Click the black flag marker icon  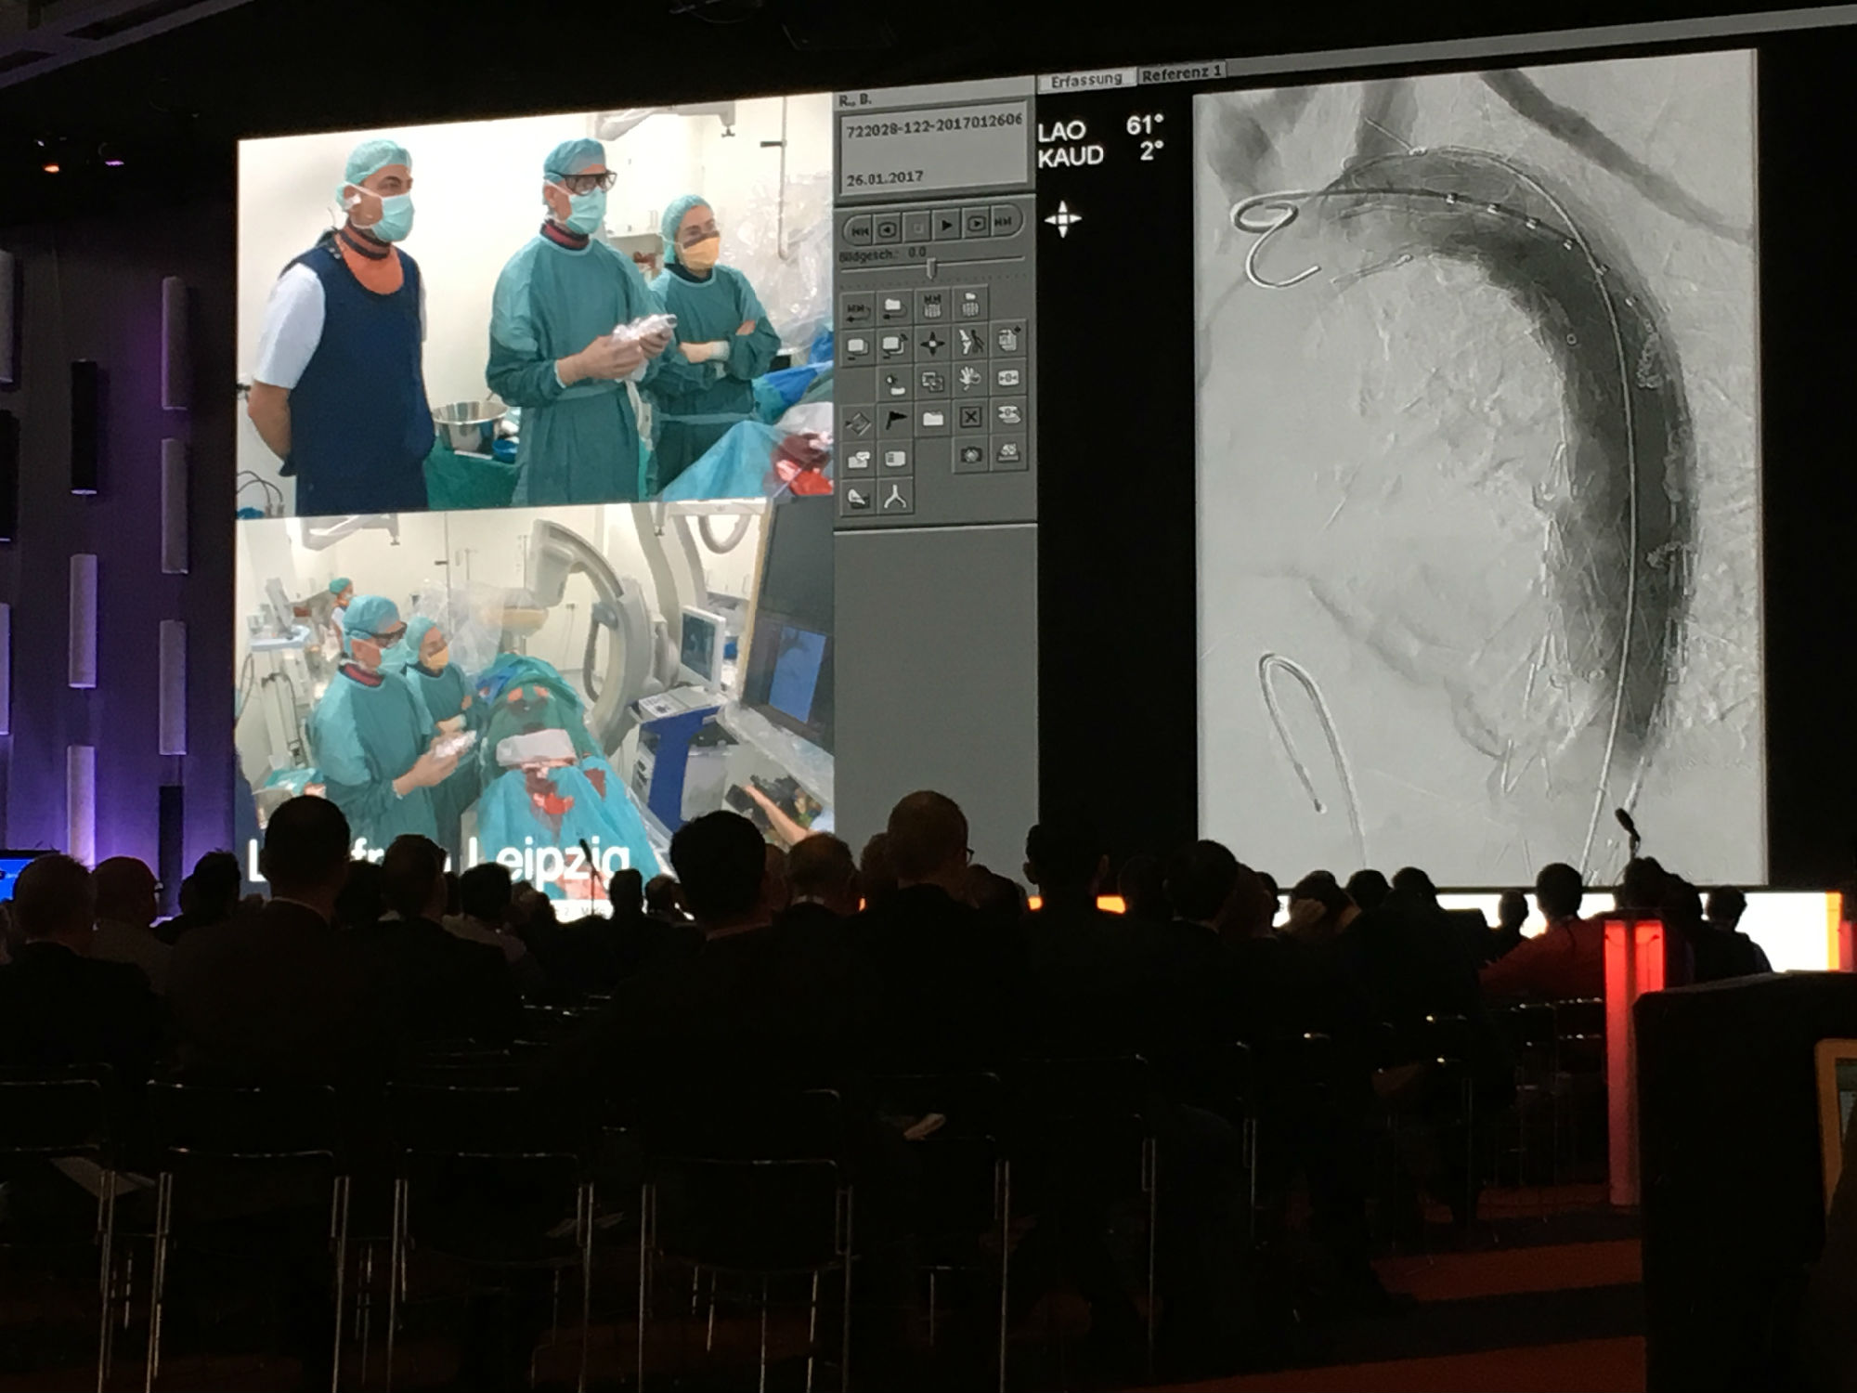895,420
